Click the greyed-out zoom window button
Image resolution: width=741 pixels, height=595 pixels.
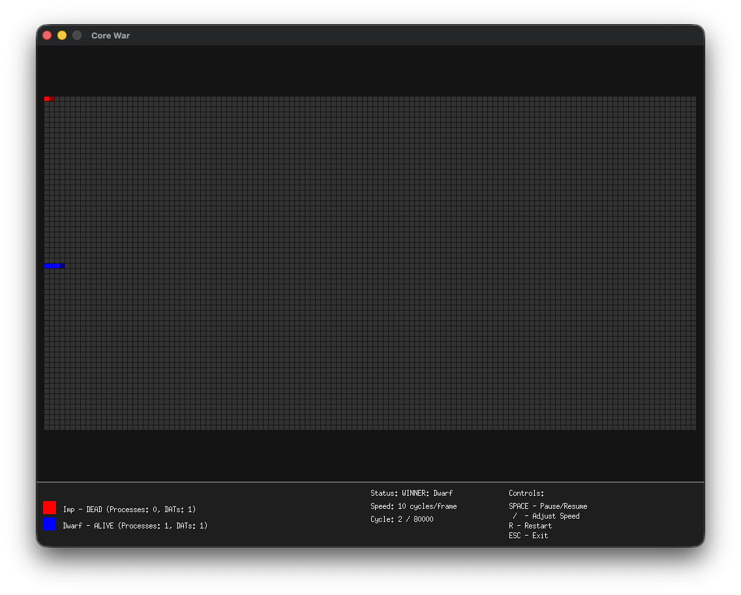[x=77, y=35]
